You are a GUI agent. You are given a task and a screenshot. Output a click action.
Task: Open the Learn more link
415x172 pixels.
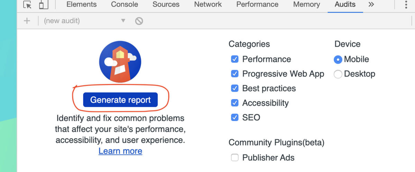click(120, 151)
